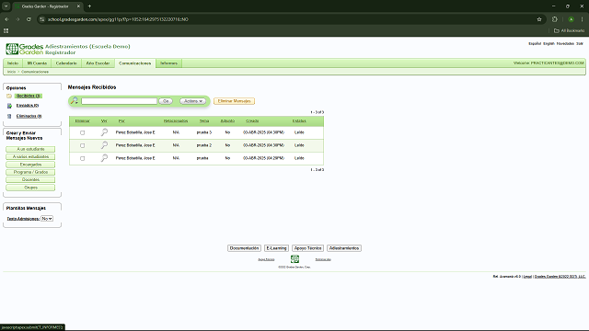589x331 pixels.
Task: Click the Grades Garden logo
Action: (25, 49)
